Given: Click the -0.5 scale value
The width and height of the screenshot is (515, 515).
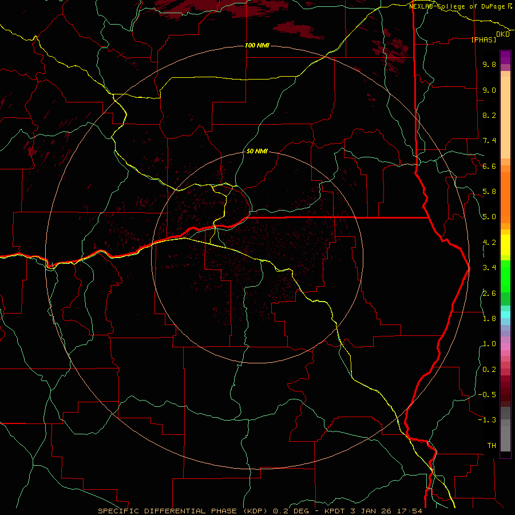Looking at the screenshot, I should click(x=487, y=395).
